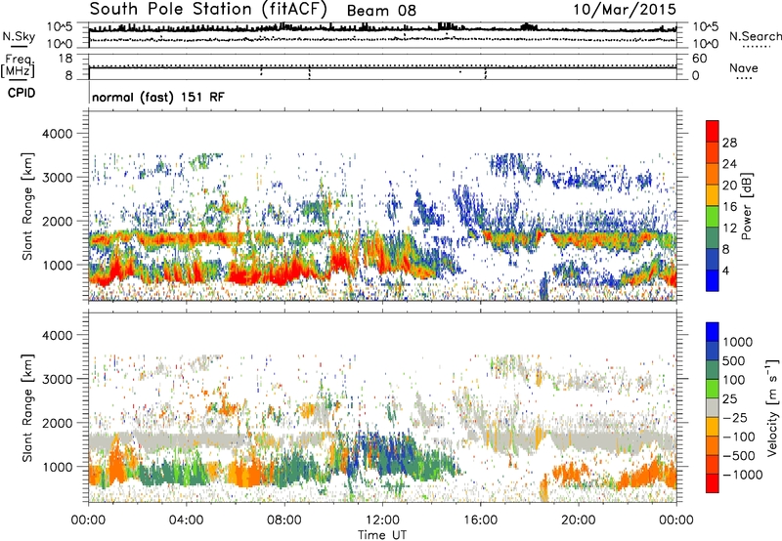Click the 'Nave' legend label
Viewport: 782px width, 541px height.
(744, 68)
